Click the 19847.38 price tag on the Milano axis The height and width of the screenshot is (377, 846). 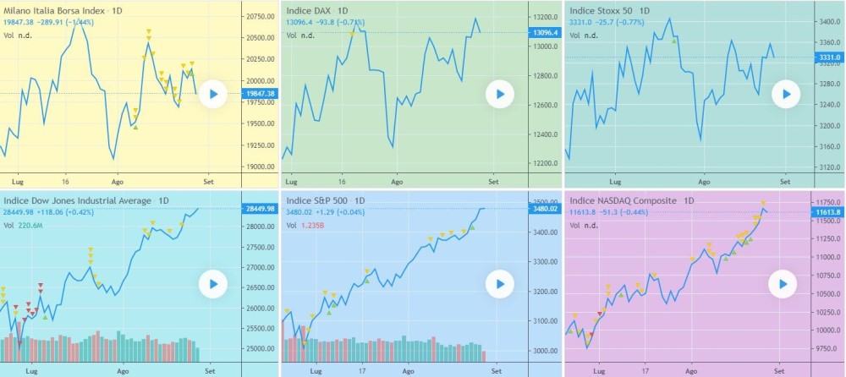pos(259,93)
